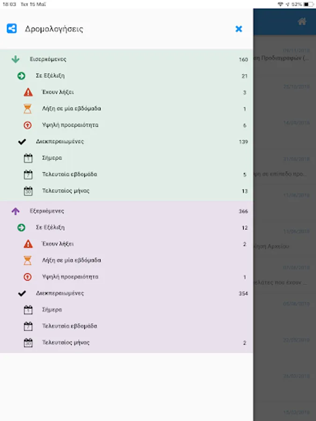
Task: Expand the Εξερχόμενες section
Action: click(126, 211)
